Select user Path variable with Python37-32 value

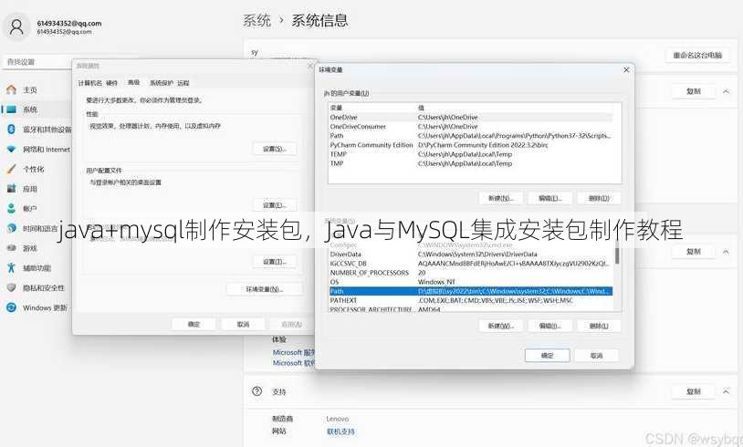470,135
